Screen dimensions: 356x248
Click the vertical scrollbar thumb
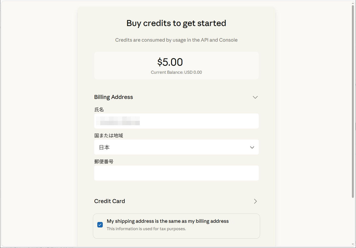(x=353, y=101)
